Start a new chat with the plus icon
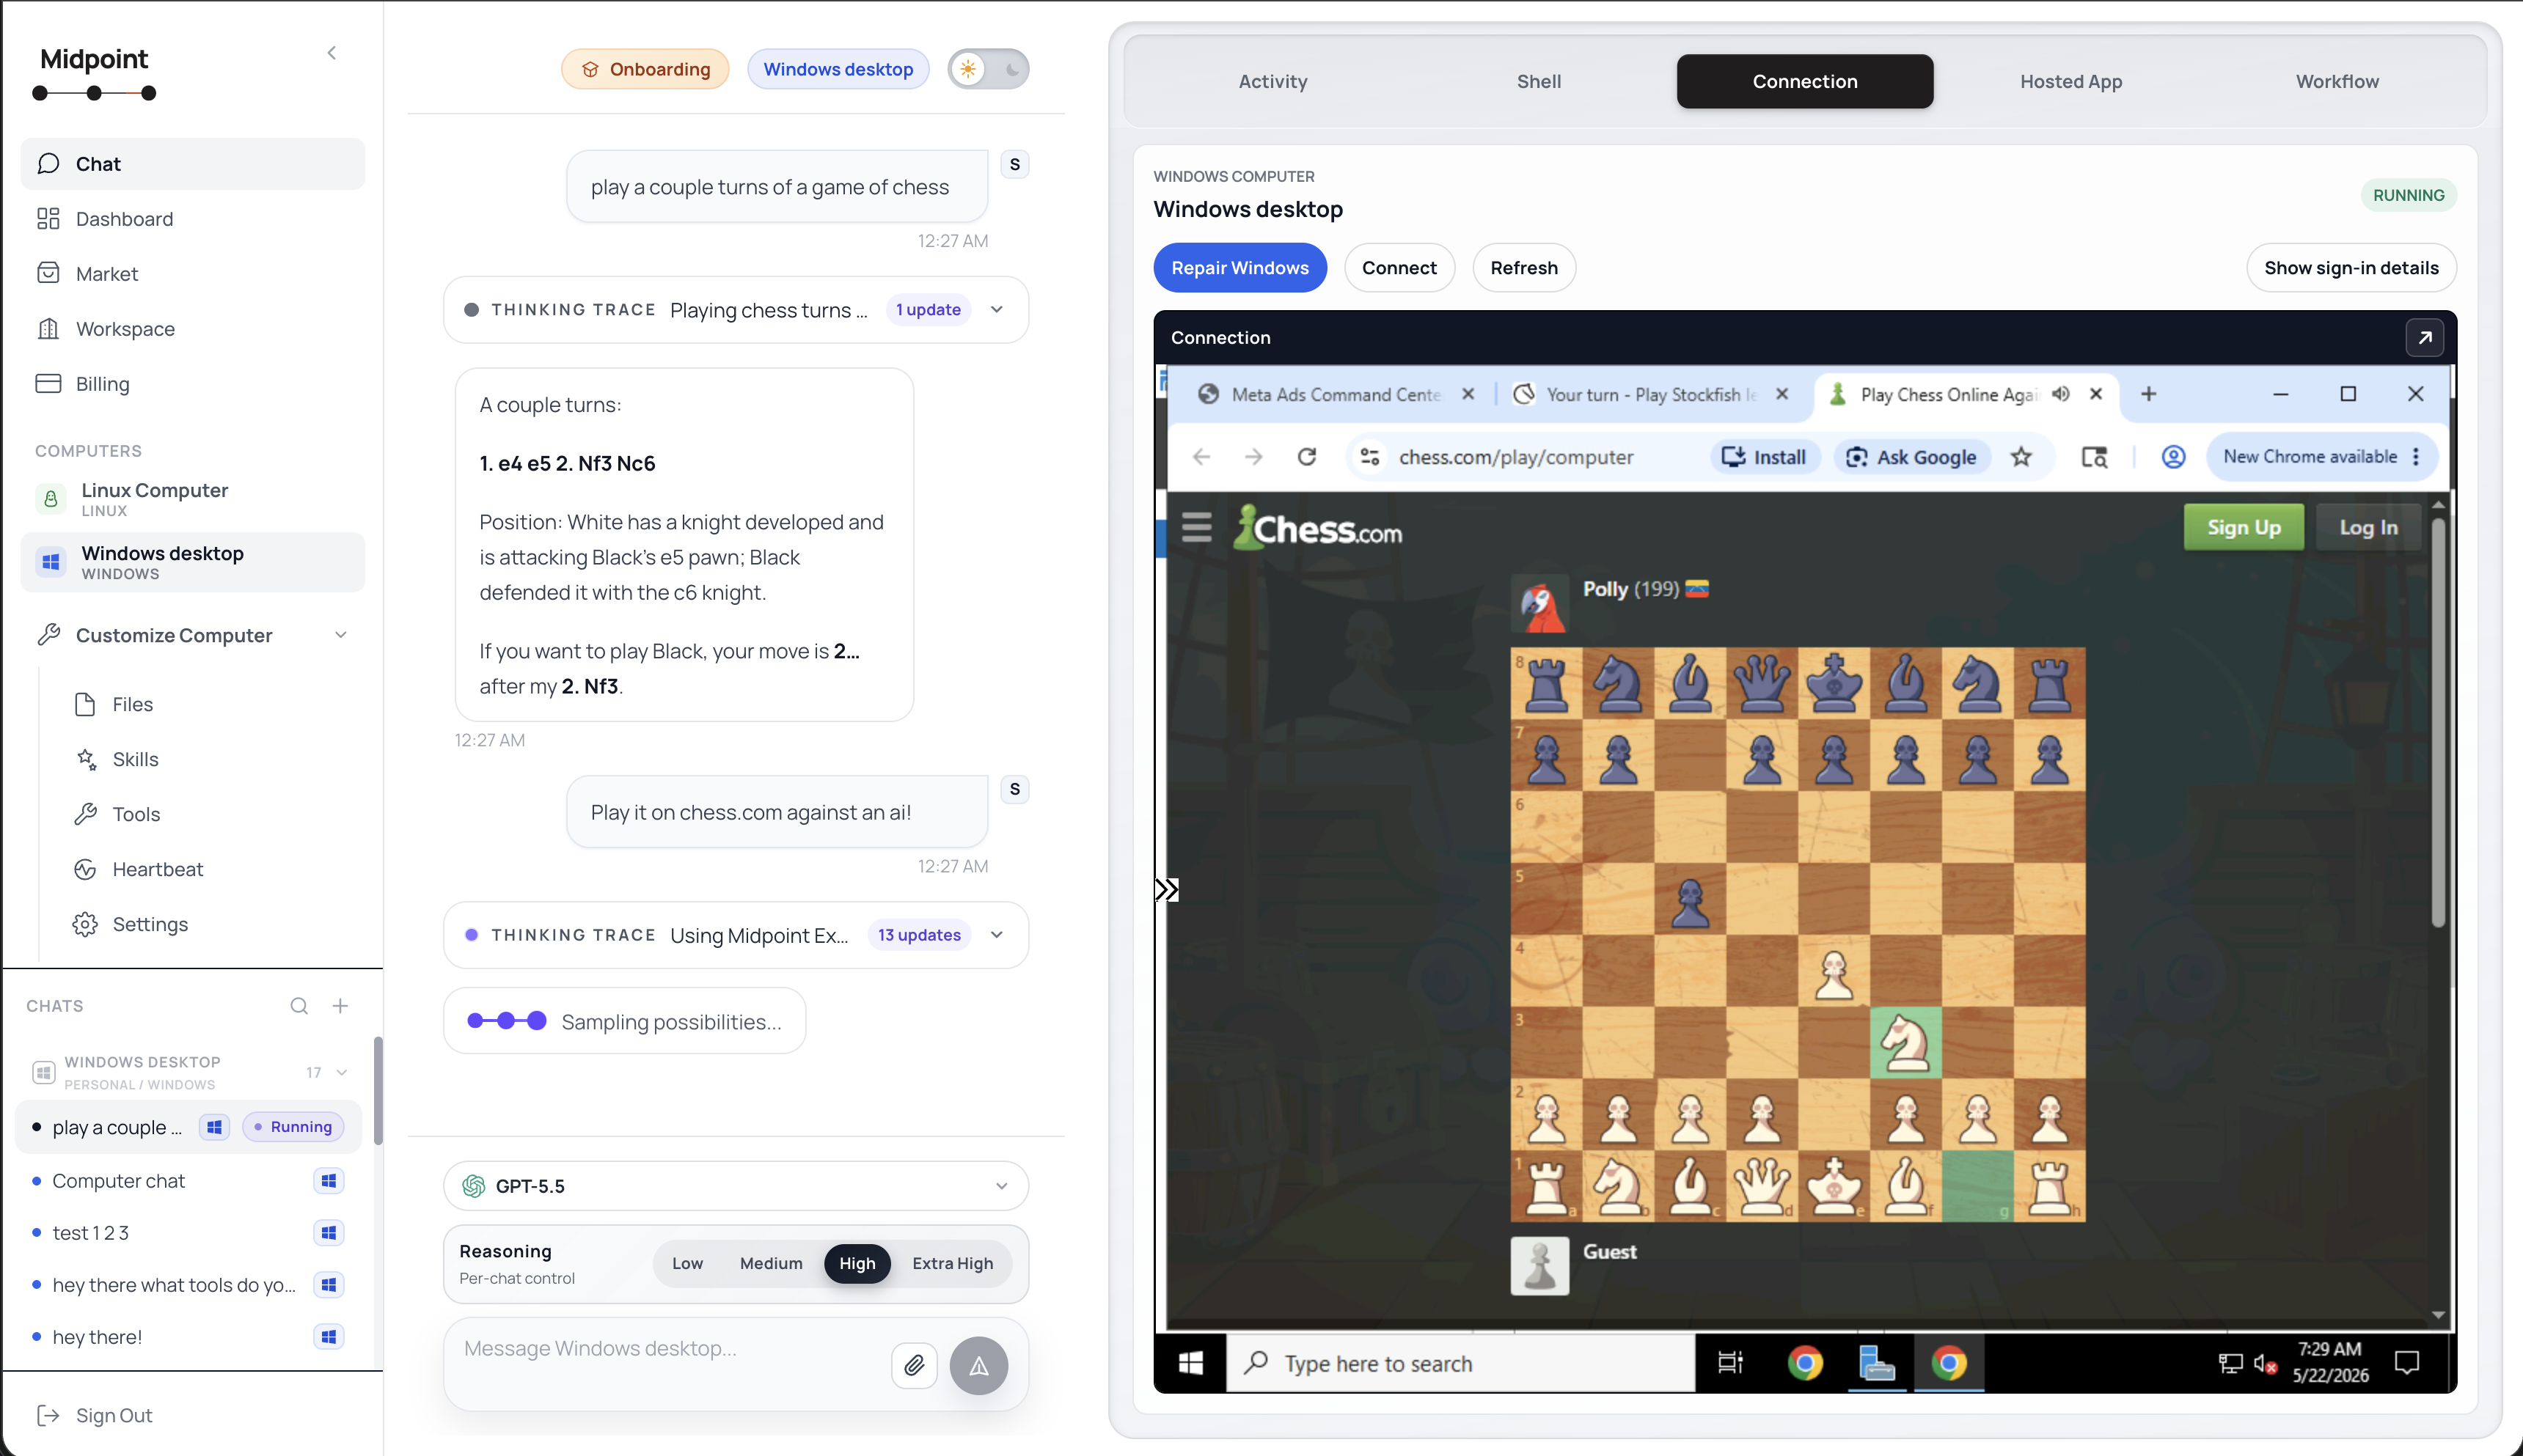 click(x=340, y=1006)
